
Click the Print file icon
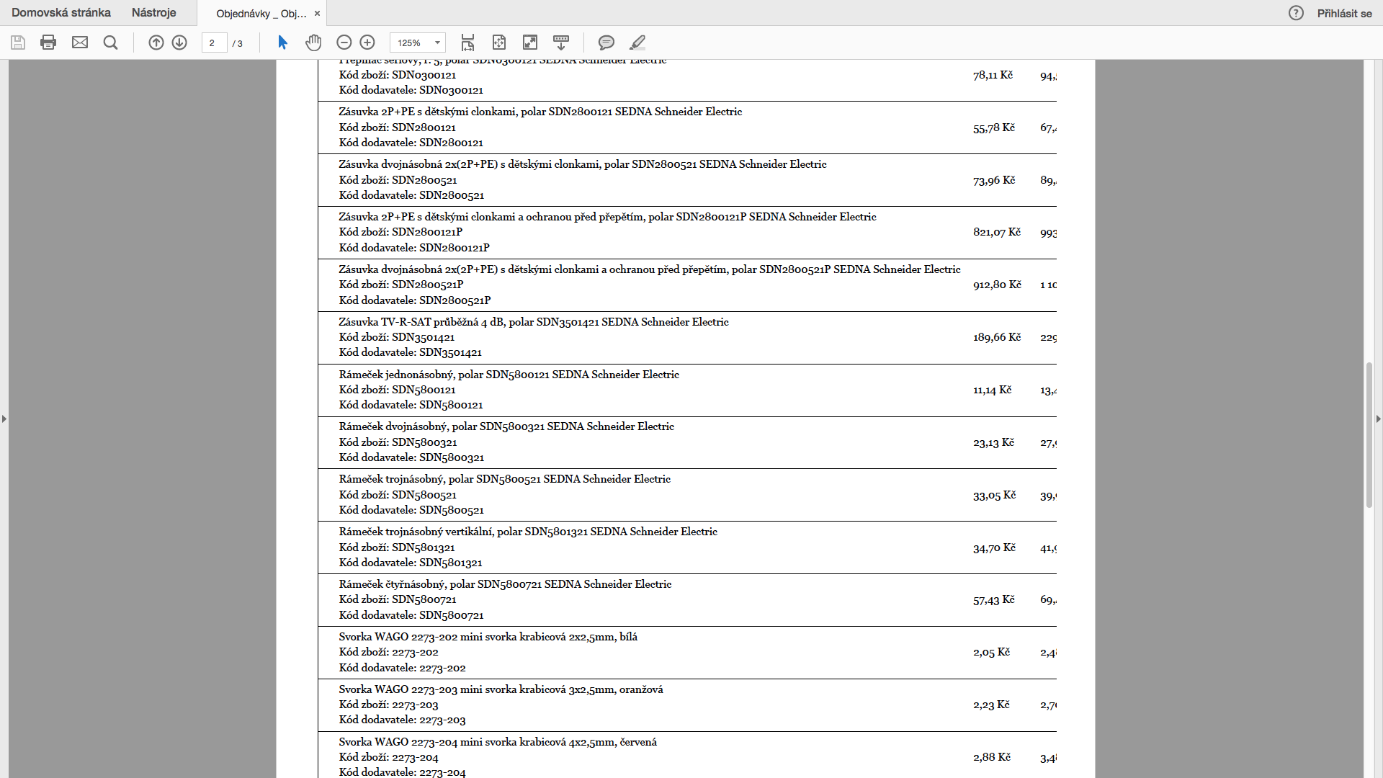pyautogui.click(x=48, y=43)
